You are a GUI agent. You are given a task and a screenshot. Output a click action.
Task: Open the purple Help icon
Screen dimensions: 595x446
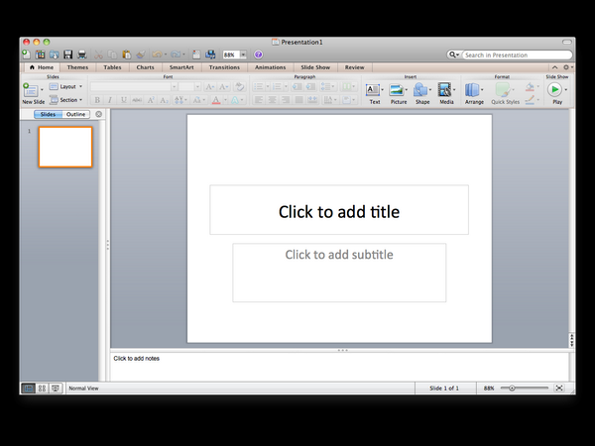point(258,55)
